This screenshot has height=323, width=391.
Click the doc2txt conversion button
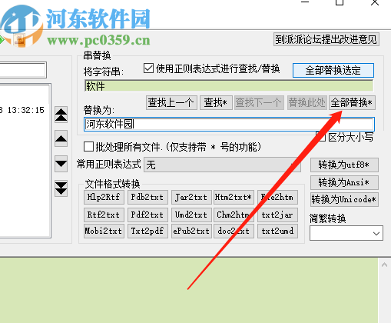pyautogui.click(x=234, y=231)
